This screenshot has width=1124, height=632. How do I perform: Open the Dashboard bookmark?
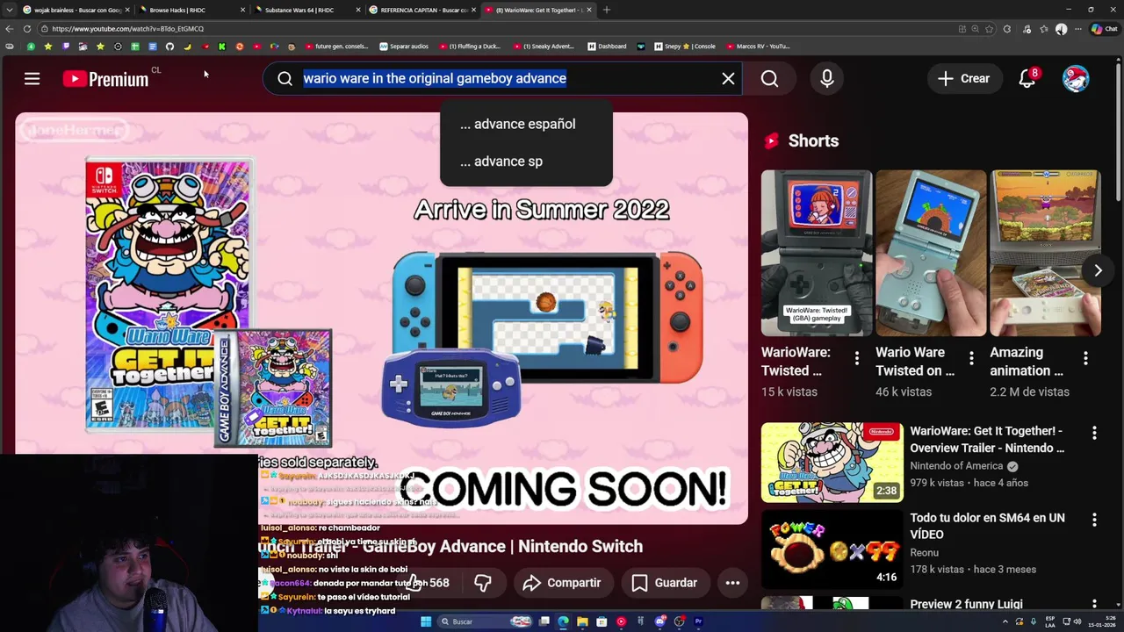(607, 47)
